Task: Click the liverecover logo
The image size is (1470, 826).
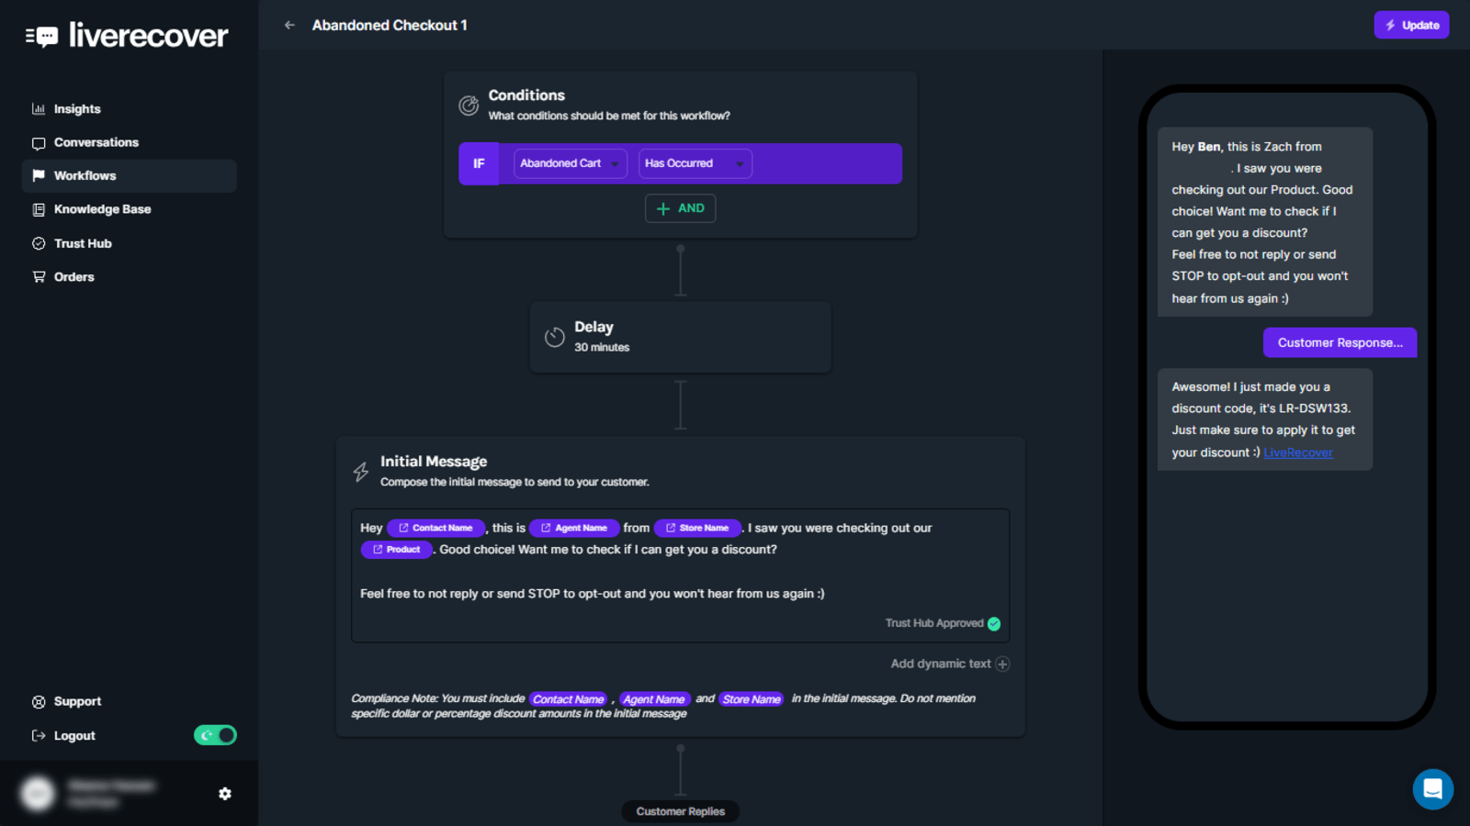Action: (x=127, y=36)
